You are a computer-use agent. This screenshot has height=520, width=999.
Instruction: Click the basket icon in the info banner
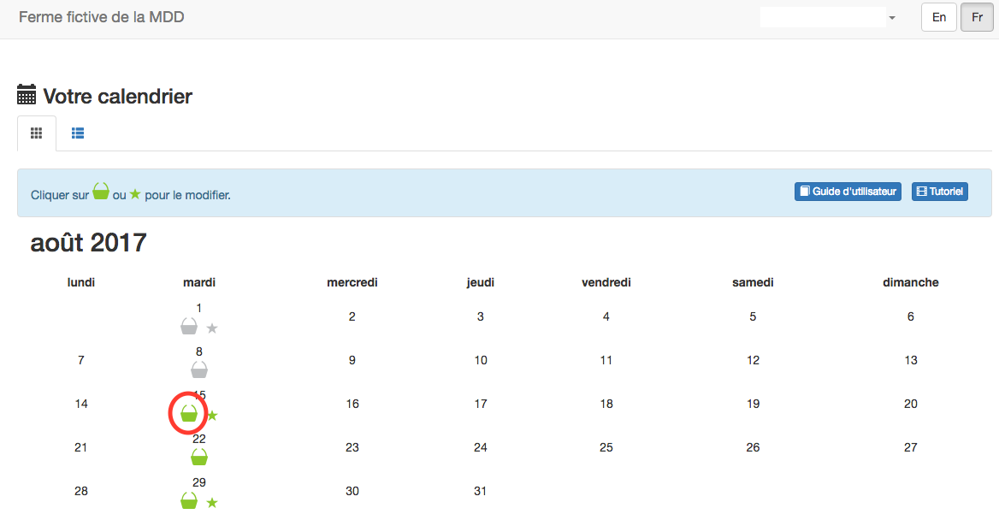click(x=101, y=192)
